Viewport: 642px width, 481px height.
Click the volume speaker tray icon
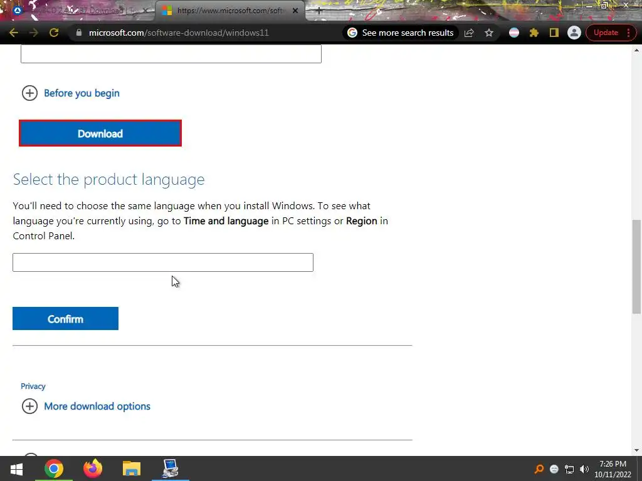(584, 469)
